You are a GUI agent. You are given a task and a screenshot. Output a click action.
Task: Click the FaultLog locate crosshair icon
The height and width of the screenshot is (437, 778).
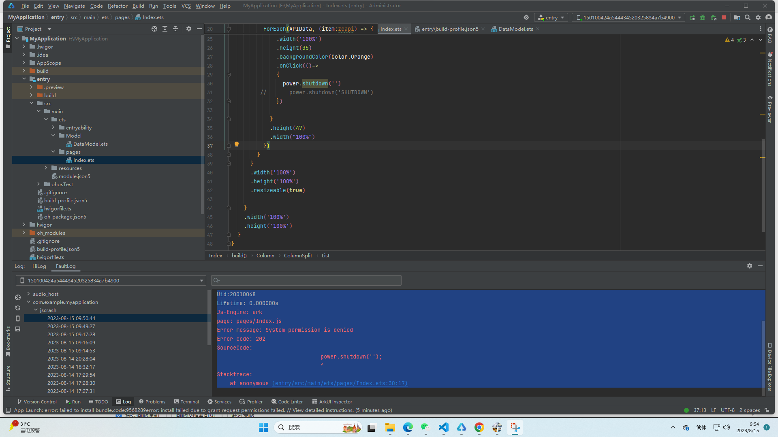tap(18, 297)
